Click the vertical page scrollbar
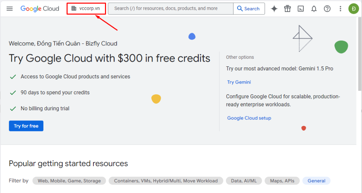 pos(360,54)
